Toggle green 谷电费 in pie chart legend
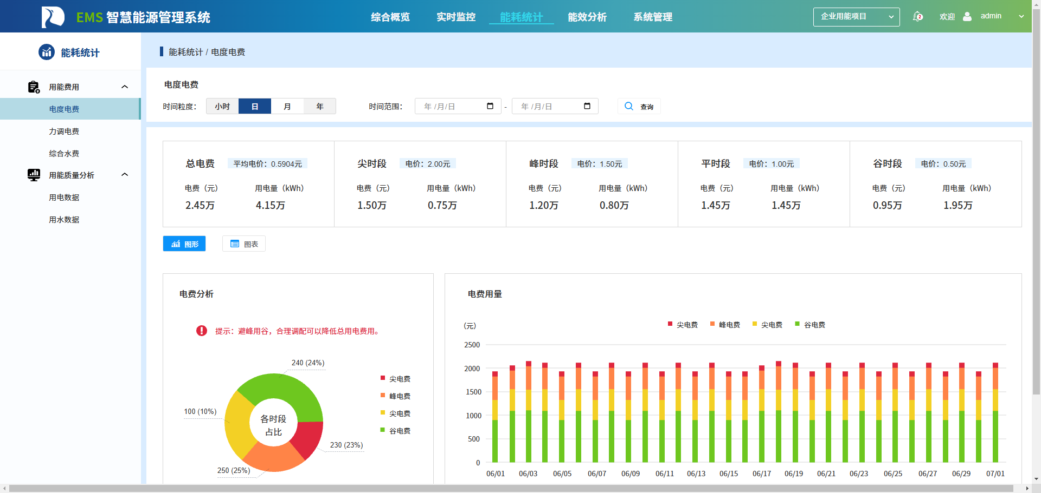Image resolution: width=1041 pixels, height=493 pixels. 395,431
